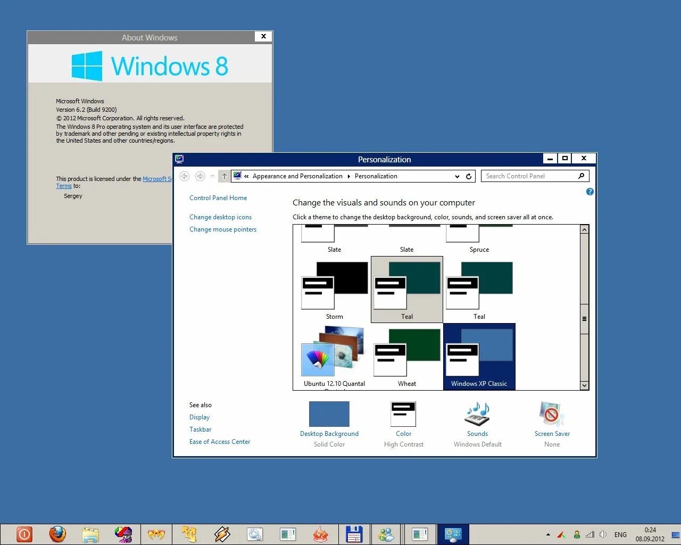Switch to the active Personalization taskbar button

tap(453, 534)
